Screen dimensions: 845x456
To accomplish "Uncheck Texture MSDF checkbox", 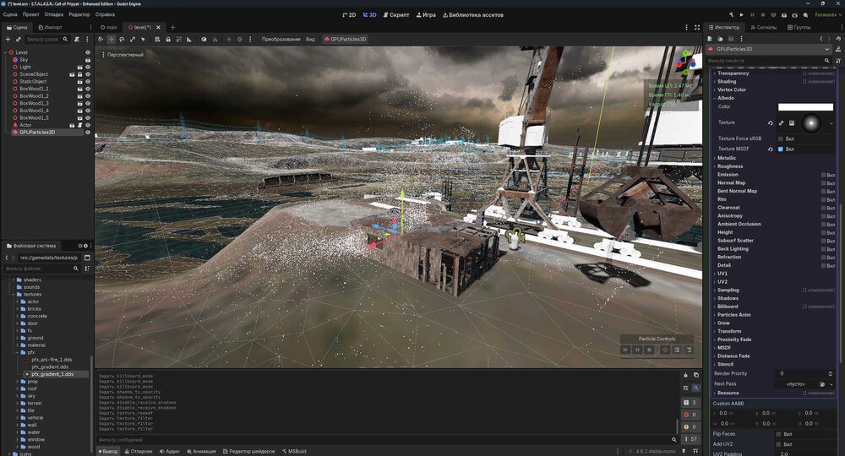I will click(x=780, y=149).
